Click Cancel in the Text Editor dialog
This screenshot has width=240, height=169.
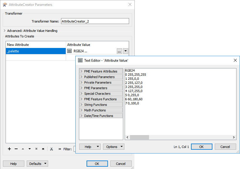[225, 147]
